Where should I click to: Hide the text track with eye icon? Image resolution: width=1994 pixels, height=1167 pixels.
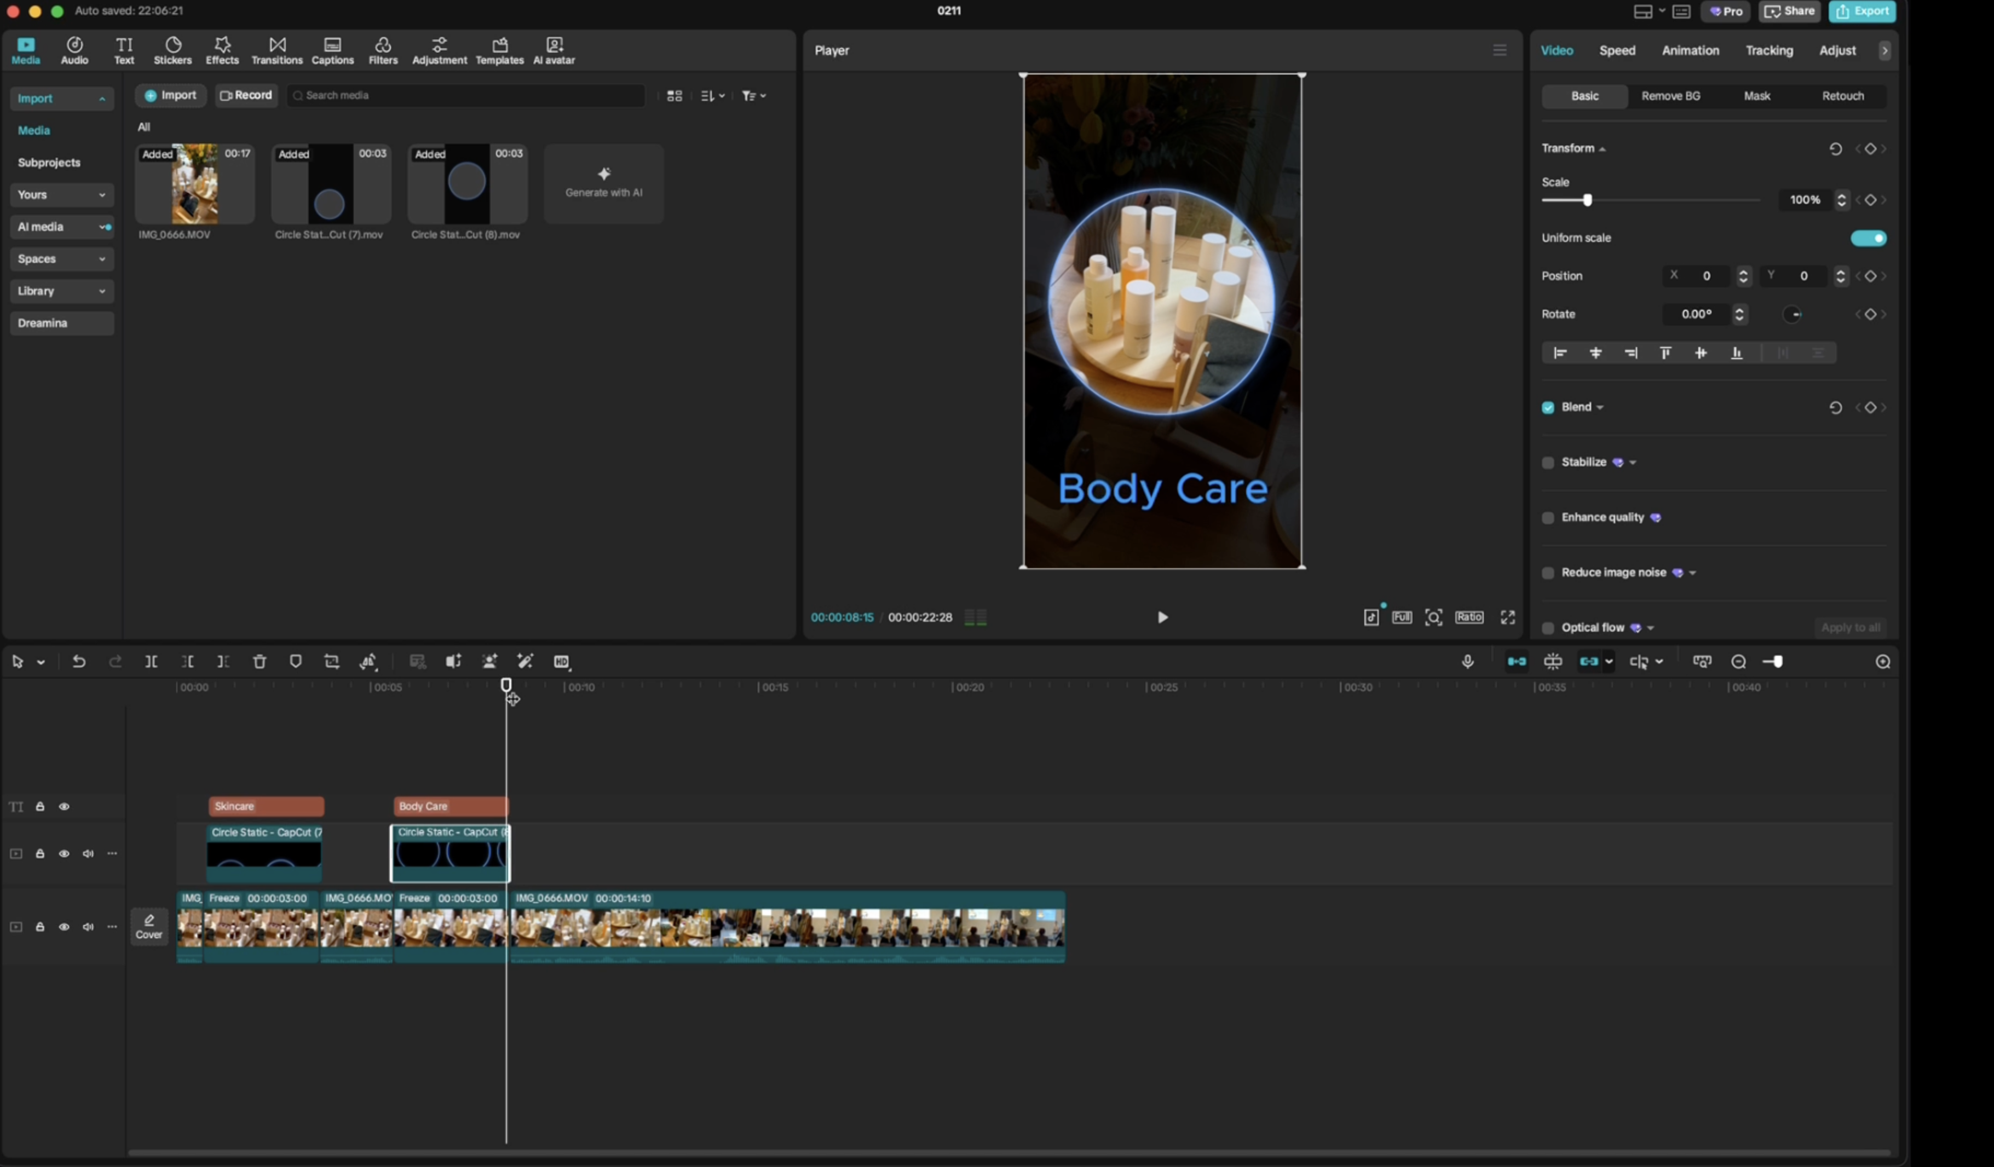click(64, 806)
